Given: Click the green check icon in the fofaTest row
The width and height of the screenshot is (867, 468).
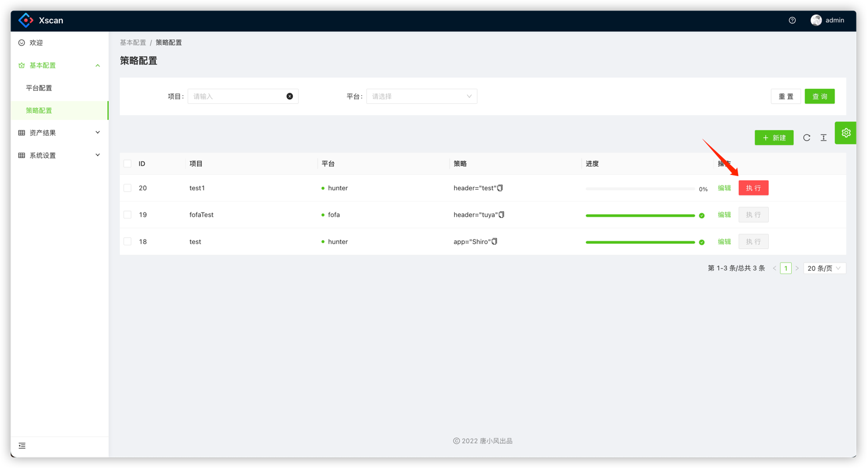Looking at the screenshot, I should [702, 216].
